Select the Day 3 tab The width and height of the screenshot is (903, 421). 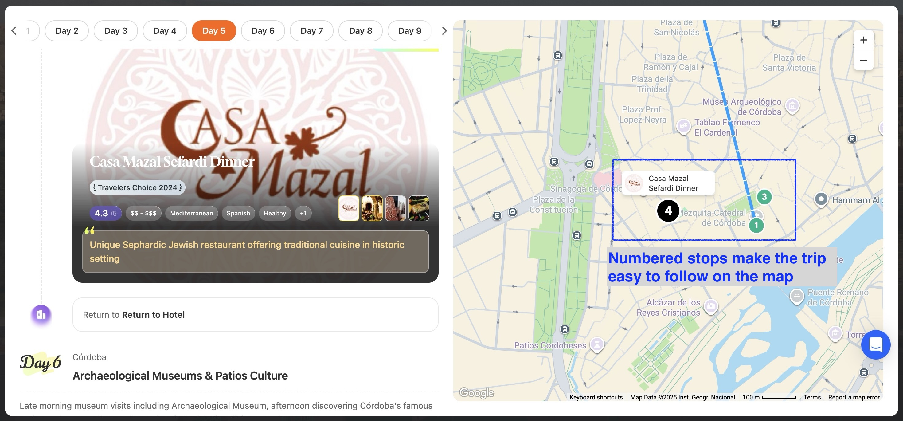pyautogui.click(x=116, y=31)
